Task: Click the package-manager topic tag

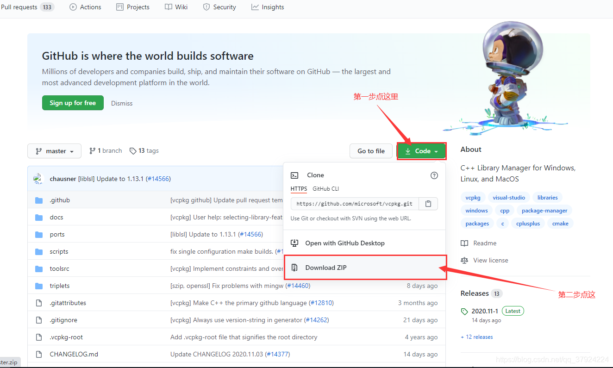Action: pos(544,211)
